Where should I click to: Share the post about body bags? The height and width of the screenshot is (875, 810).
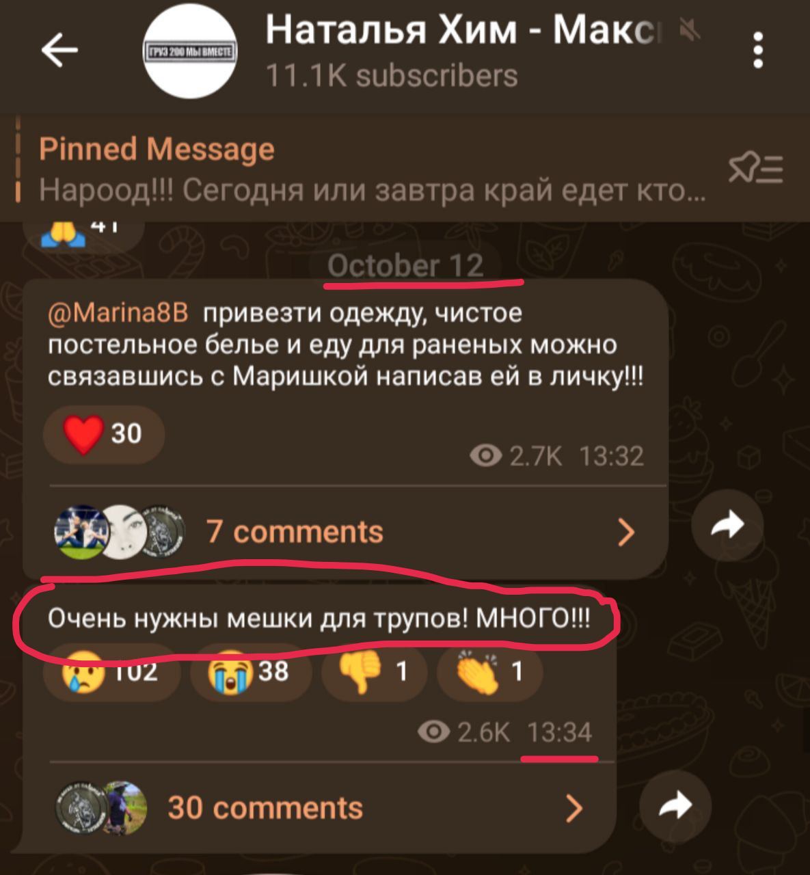[x=675, y=807]
